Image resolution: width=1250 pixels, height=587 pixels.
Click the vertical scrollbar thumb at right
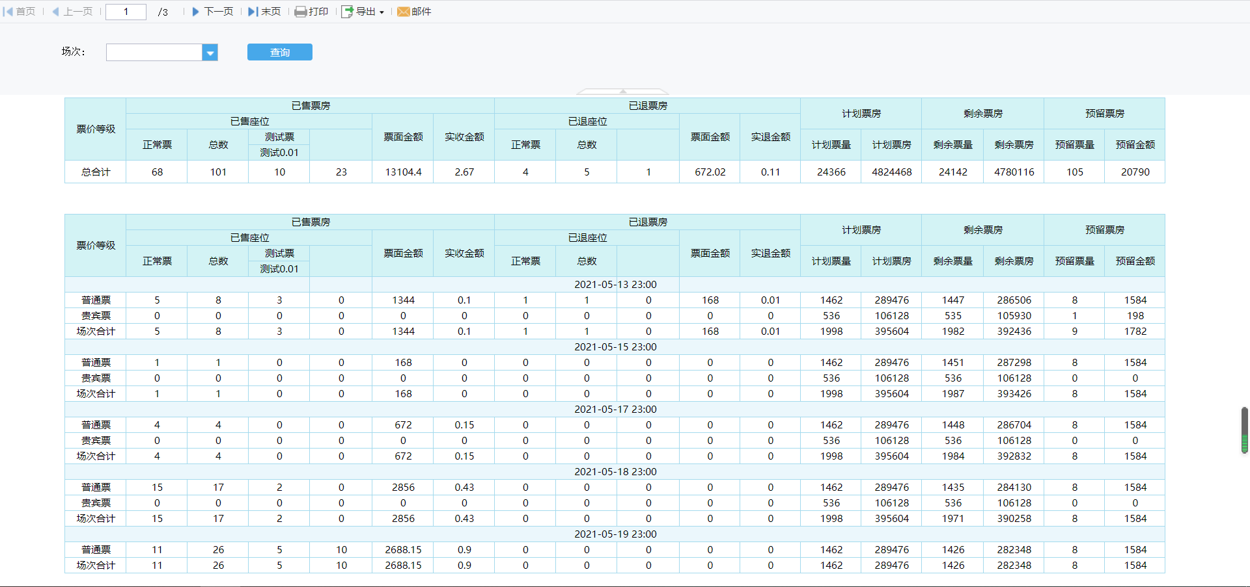coord(1244,429)
